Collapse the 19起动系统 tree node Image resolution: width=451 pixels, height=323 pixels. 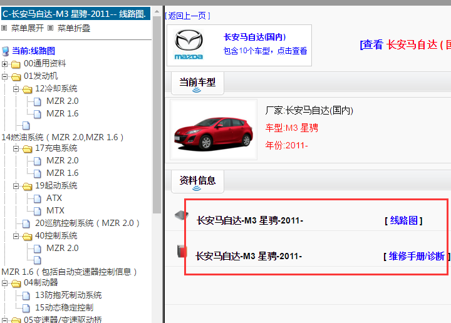(x=16, y=186)
